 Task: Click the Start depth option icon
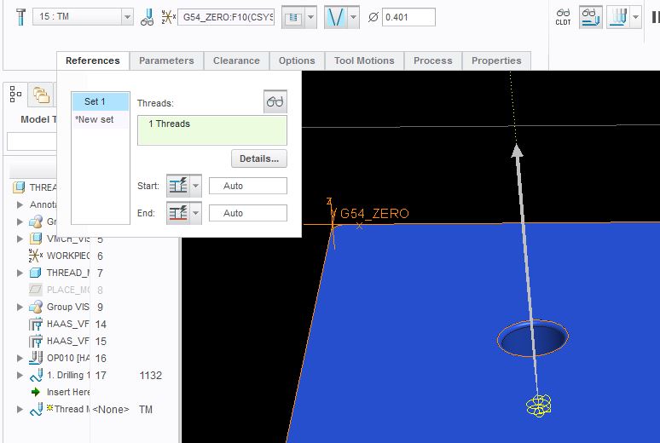tap(178, 186)
